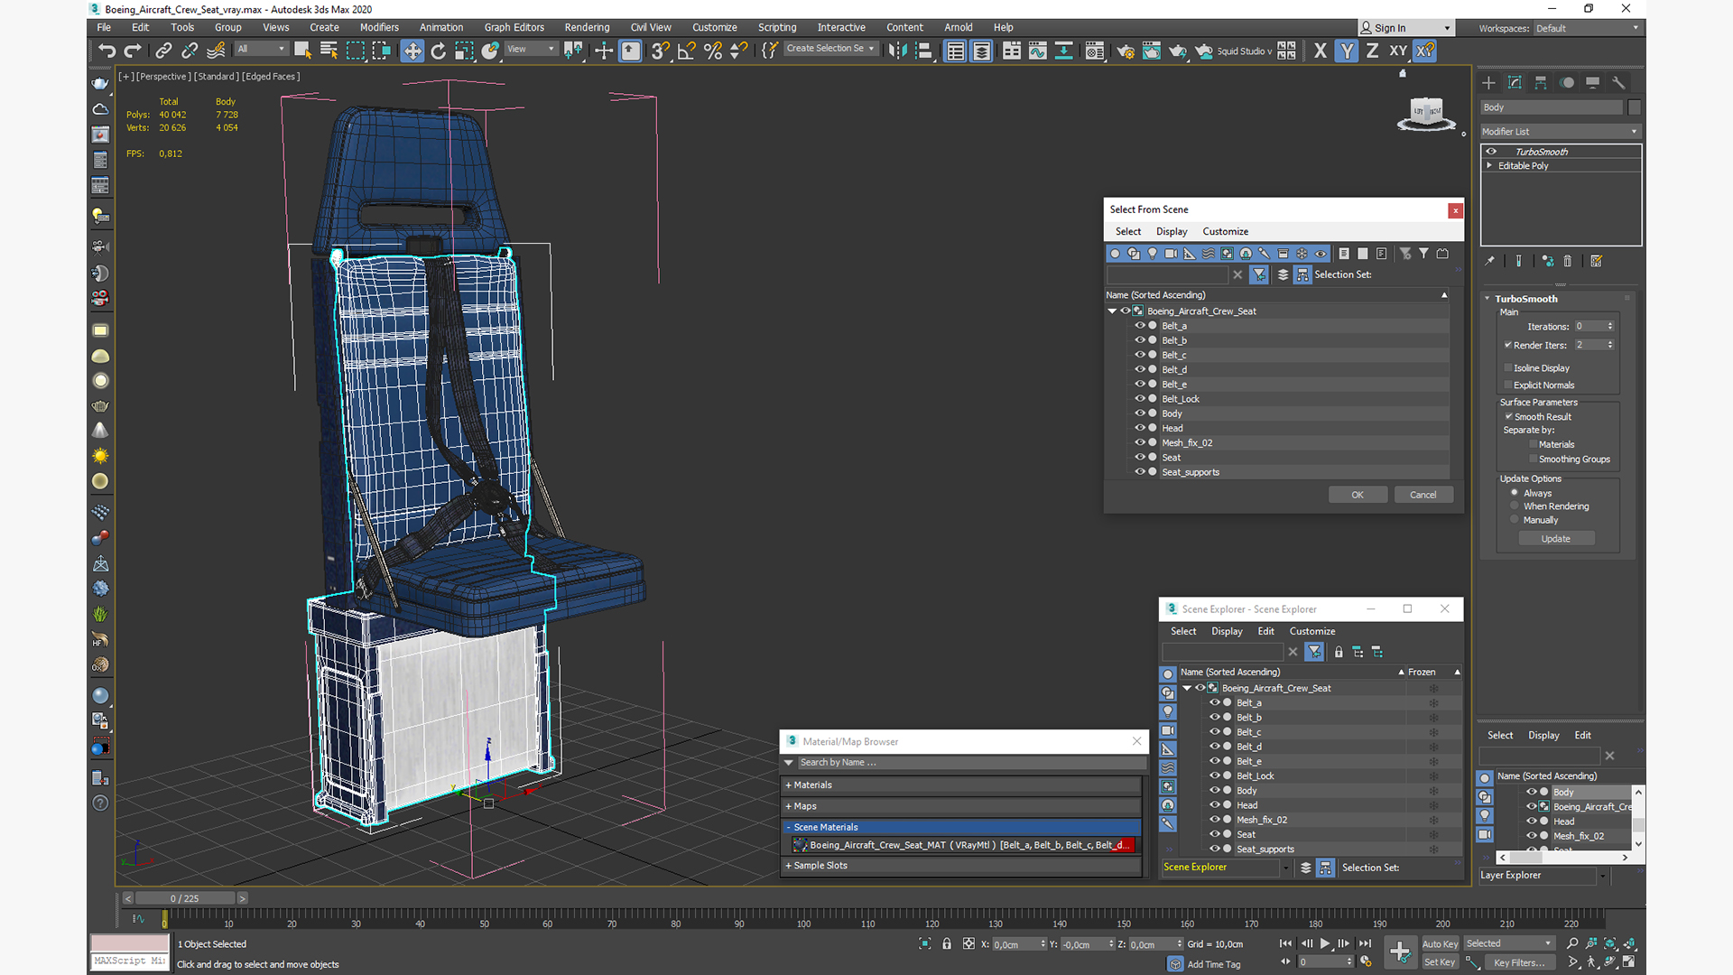This screenshot has width=1733, height=975.
Task: Click the Editable Poly modifier icon
Action: coord(1497,165)
